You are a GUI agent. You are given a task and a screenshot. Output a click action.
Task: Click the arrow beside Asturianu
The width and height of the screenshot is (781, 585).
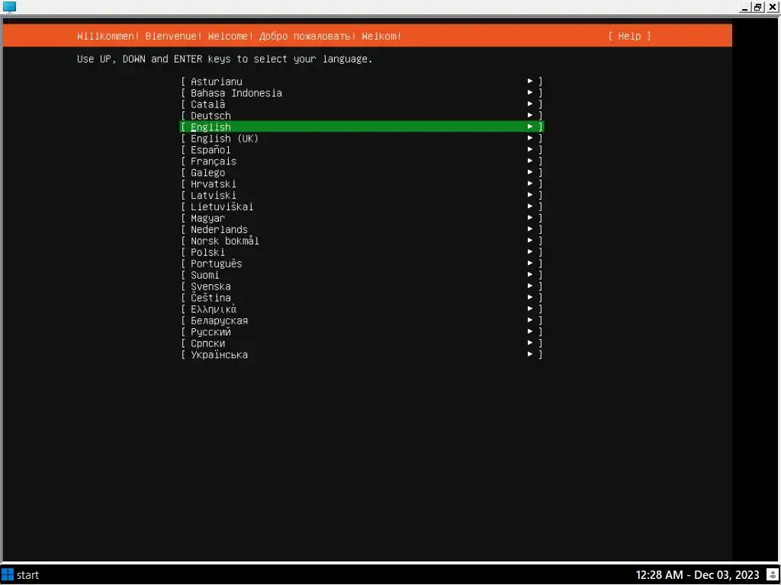pyautogui.click(x=530, y=81)
